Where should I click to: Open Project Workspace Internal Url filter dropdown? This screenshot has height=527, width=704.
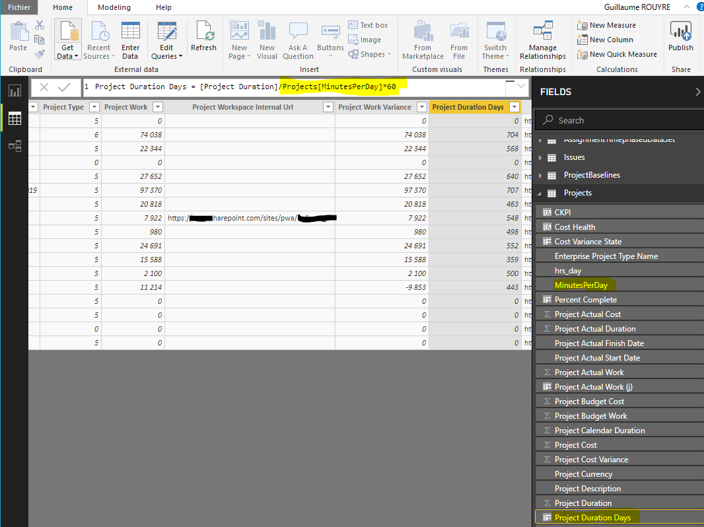[x=328, y=107]
